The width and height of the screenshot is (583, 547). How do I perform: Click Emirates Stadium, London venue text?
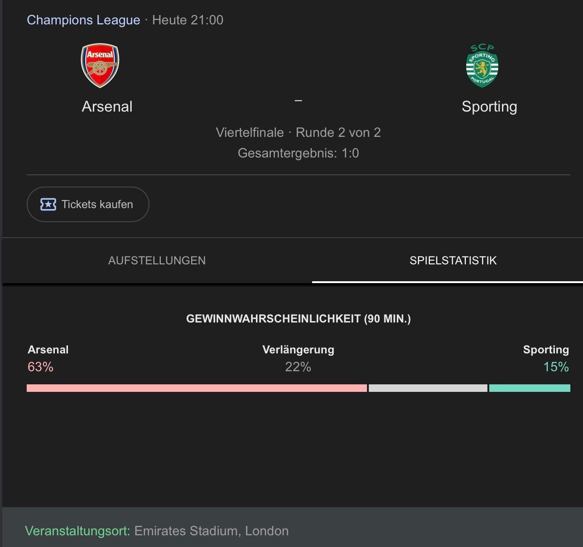point(211,531)
